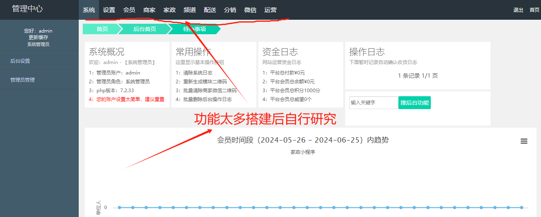This screenshot has width=541, height=217.
Task: Select the 运营 top menu
Action: (x=270, y=10)
